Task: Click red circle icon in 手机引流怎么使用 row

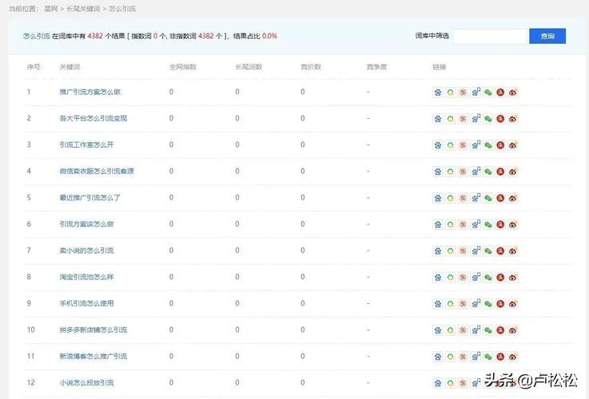Action: 500,304
